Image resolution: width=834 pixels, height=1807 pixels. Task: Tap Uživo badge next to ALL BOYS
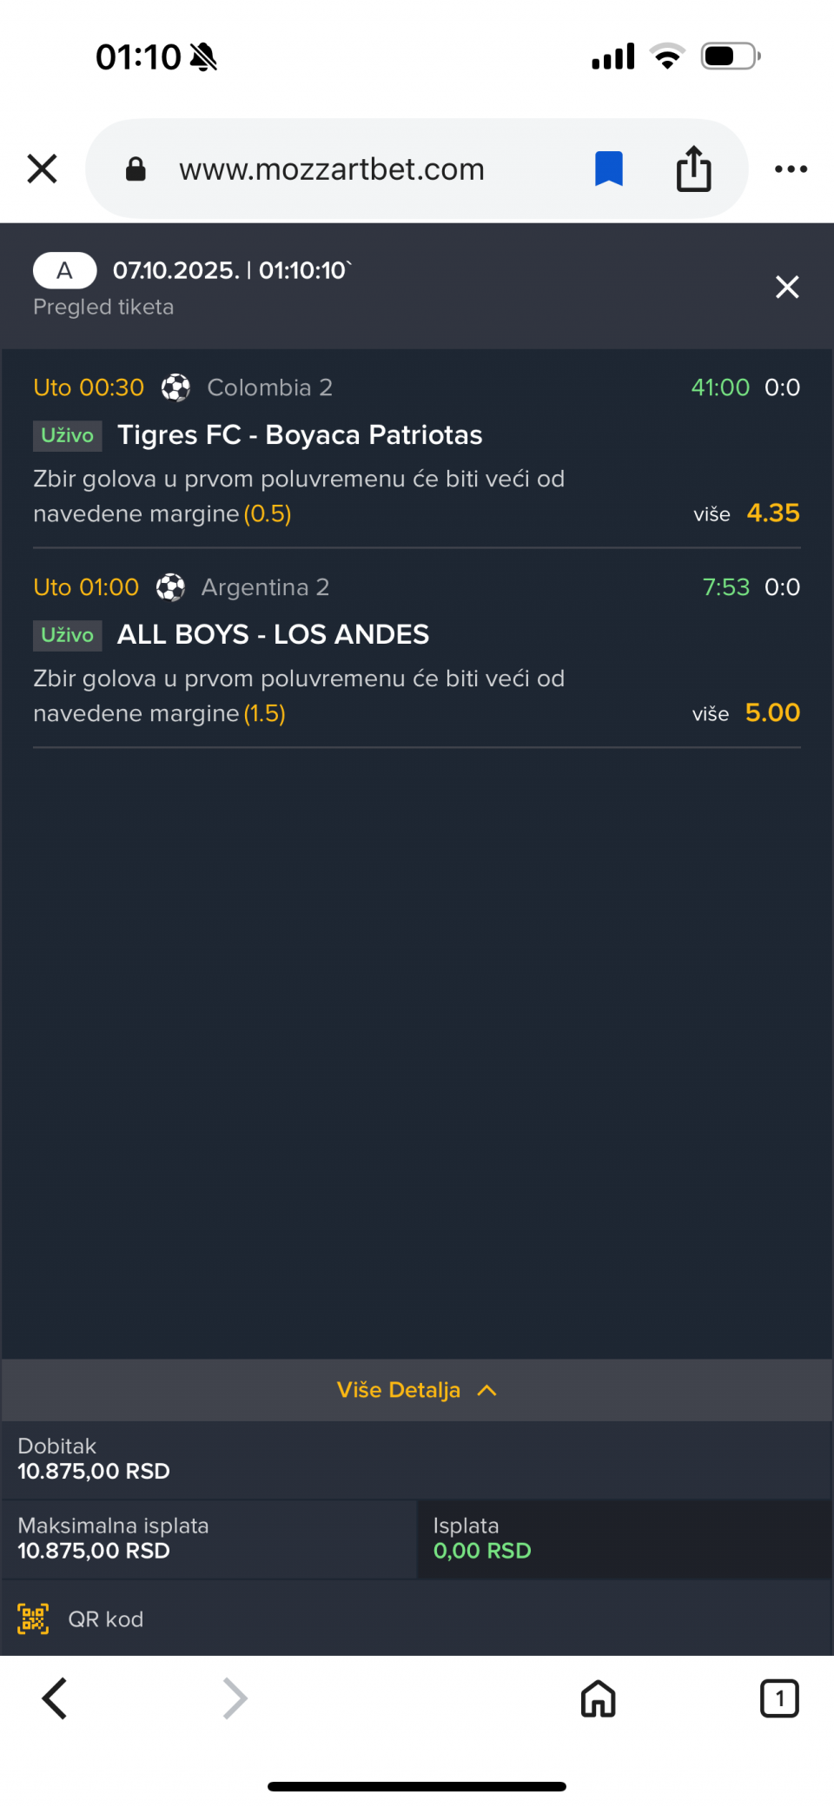click(68, 635)
